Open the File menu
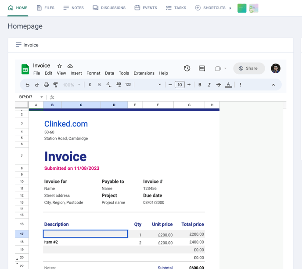This screenshot has height=269, width=302. click(36, 73)
